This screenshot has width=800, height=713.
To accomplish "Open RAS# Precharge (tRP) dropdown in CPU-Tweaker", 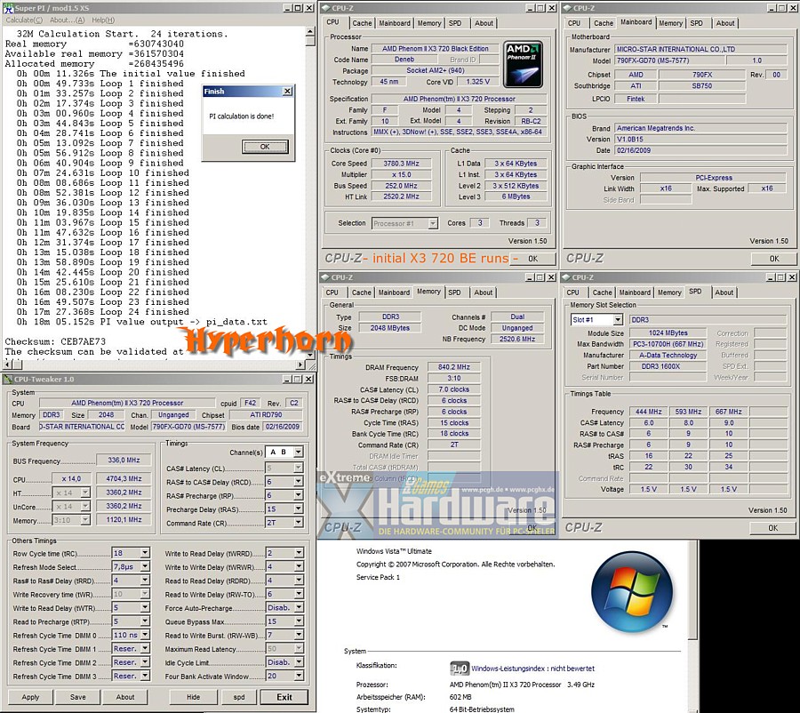I will click(299, 495).
